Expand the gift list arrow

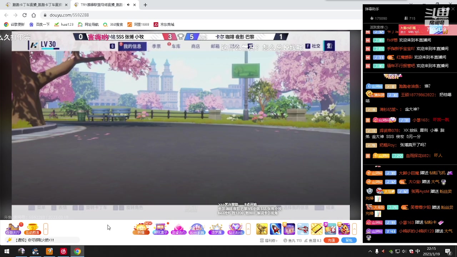355,229
